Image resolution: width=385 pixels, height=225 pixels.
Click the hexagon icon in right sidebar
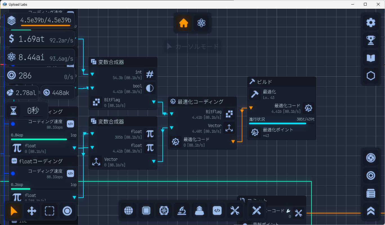pyautogui.click(x=371, y=76)
